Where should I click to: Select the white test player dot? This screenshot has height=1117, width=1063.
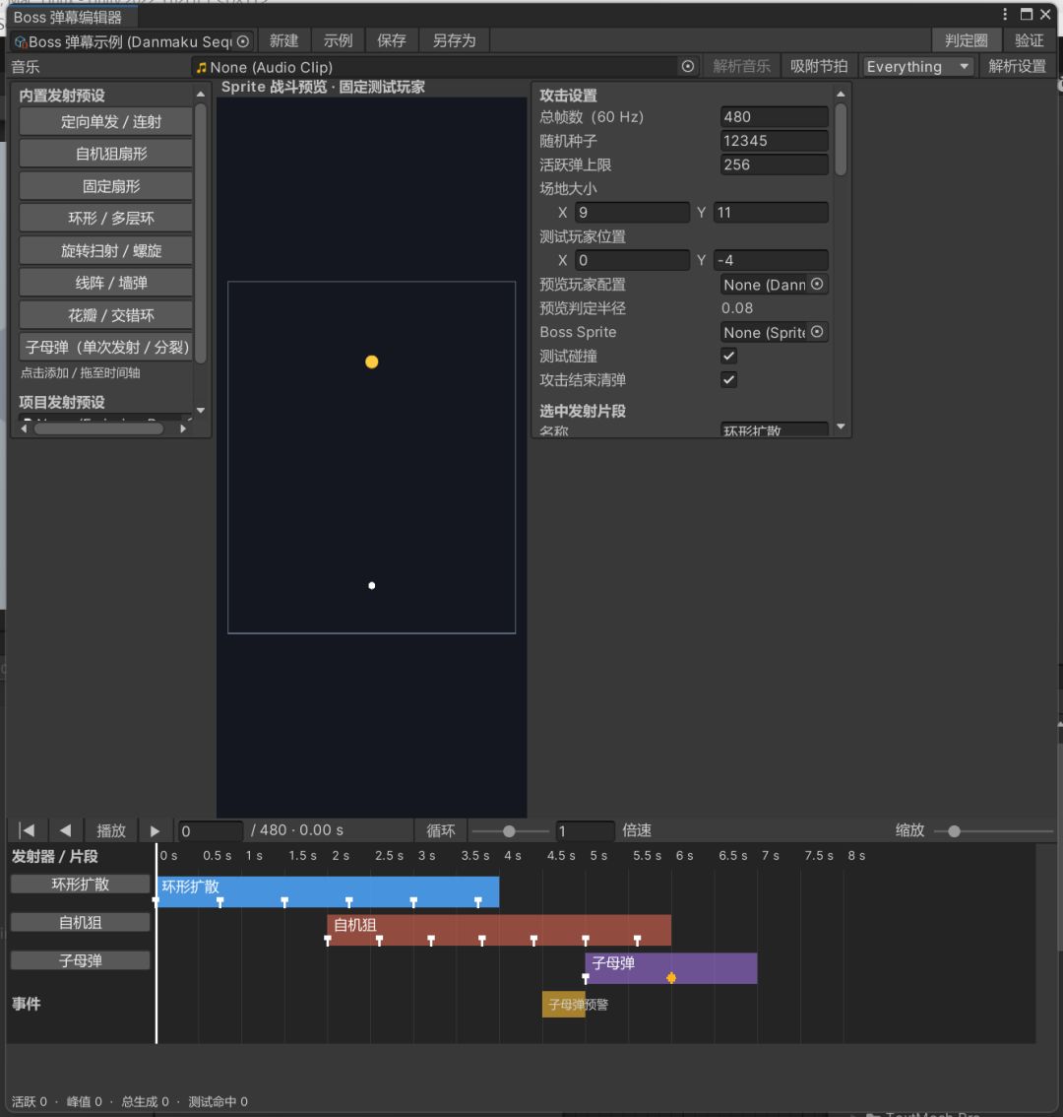[x=372, y=585]
